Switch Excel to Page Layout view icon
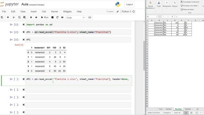Viewport: 204px width, 115px height. point(191,113)
